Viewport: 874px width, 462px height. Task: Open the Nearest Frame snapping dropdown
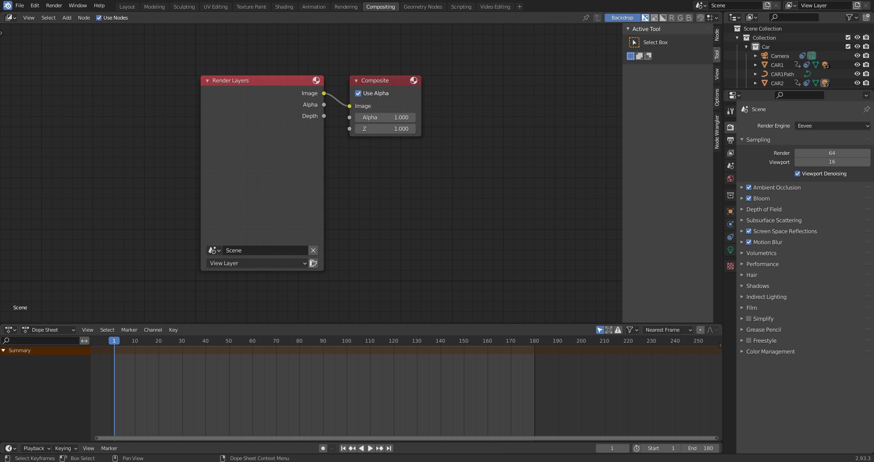tap(668, 330)
